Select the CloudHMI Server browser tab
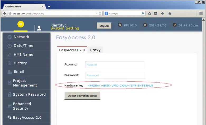206x125 pixels. point(24,7)
